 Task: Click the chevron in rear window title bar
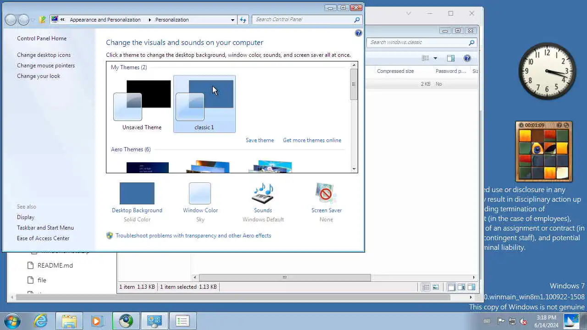point(408,13)
